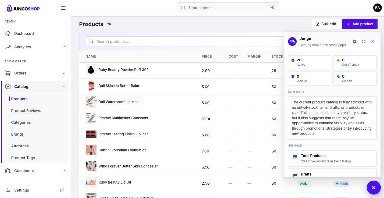Open external Settings link icon
The height and width of the screenshot is (198, 384).
(62, 190)
